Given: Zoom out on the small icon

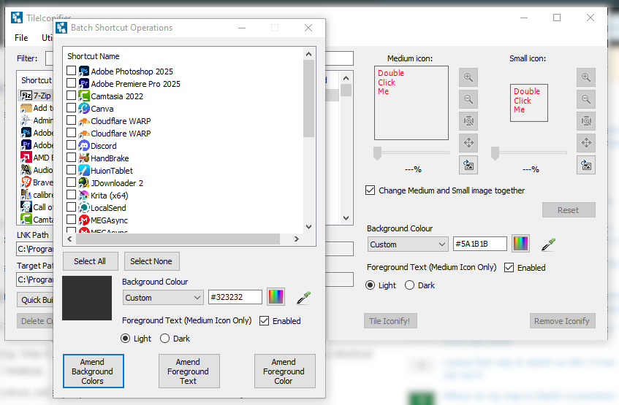Looking at the screenshot, I should pos(585,99).
